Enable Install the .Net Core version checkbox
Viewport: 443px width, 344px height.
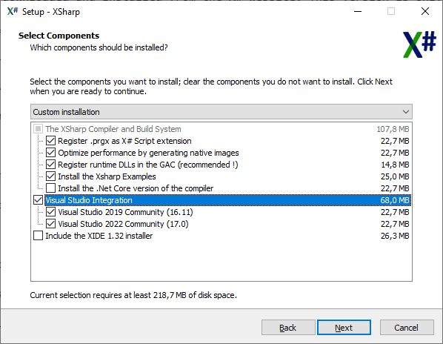coord(50,188)
